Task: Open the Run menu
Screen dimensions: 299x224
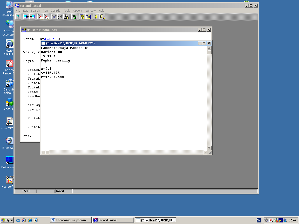Action: point(45,11)
